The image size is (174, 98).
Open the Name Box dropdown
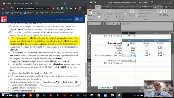[100, 24]
